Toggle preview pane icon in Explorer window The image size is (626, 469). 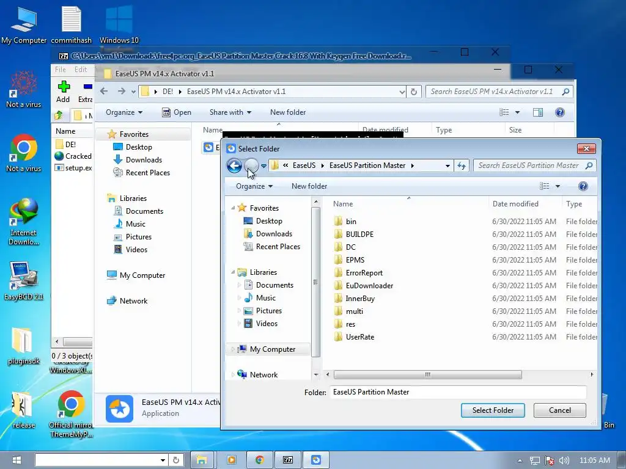click(538, 112)
